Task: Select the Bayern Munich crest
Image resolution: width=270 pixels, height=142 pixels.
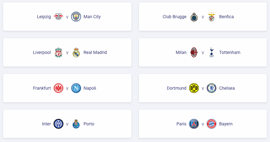Action: 212,124
